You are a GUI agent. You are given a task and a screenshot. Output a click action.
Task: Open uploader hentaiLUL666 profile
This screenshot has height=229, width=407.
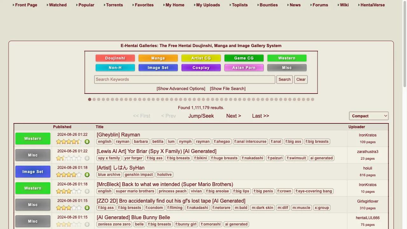click(x=368, y=218)
